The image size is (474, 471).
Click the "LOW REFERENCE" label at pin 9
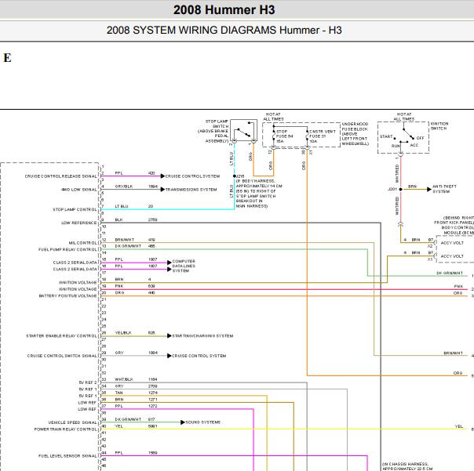(79, 223)
